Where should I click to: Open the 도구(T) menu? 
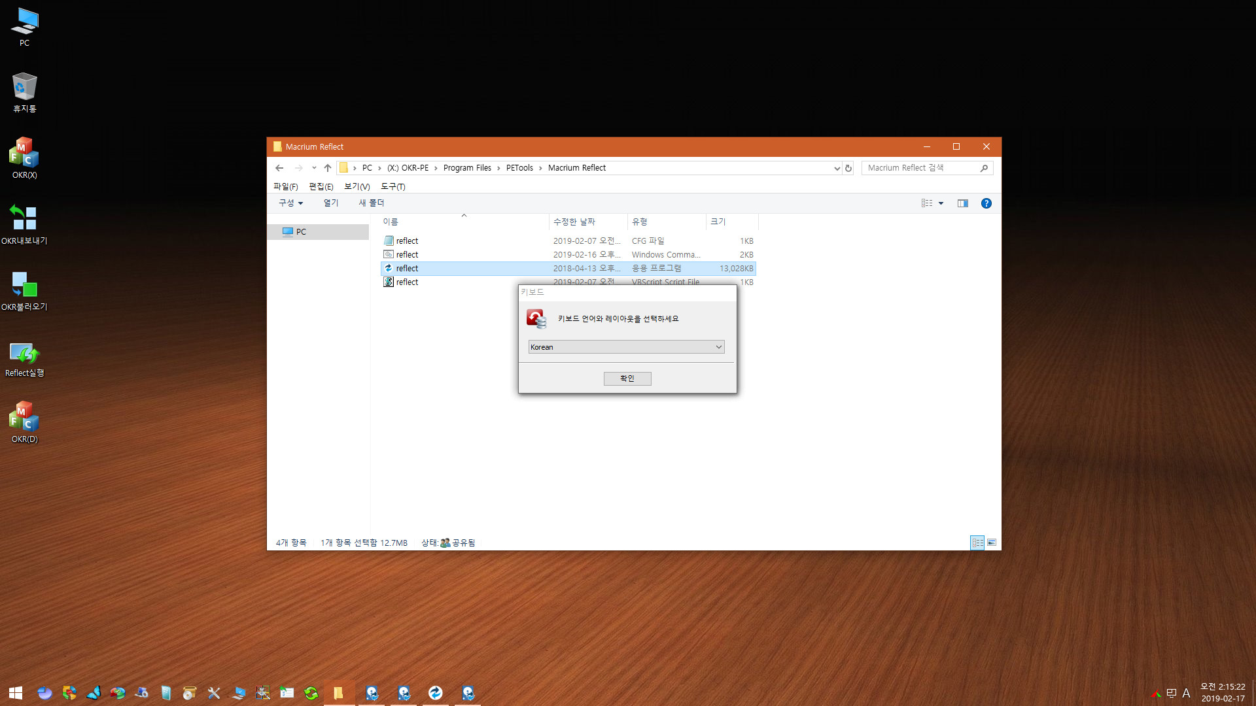click(392, 186)
